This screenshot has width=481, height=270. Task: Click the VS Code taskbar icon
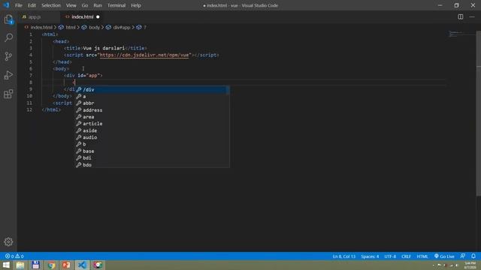tap(82, 265)
